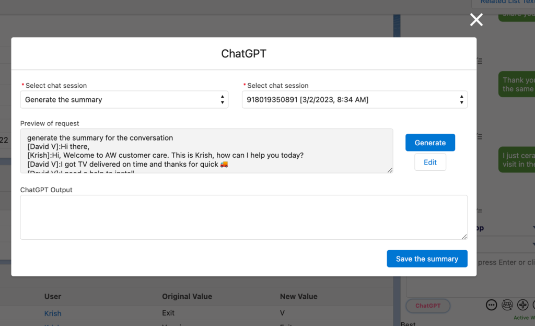This screenshot has height=326, width=535.
Task: Open the 'Generate the summary' dropdown
Action: coord(124,100)
